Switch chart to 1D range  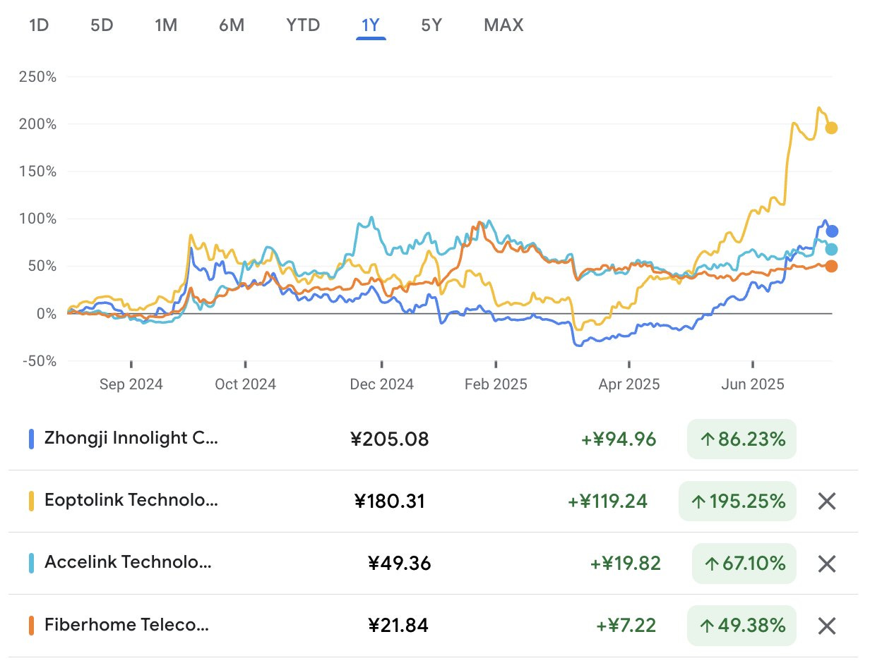(39, 25)
